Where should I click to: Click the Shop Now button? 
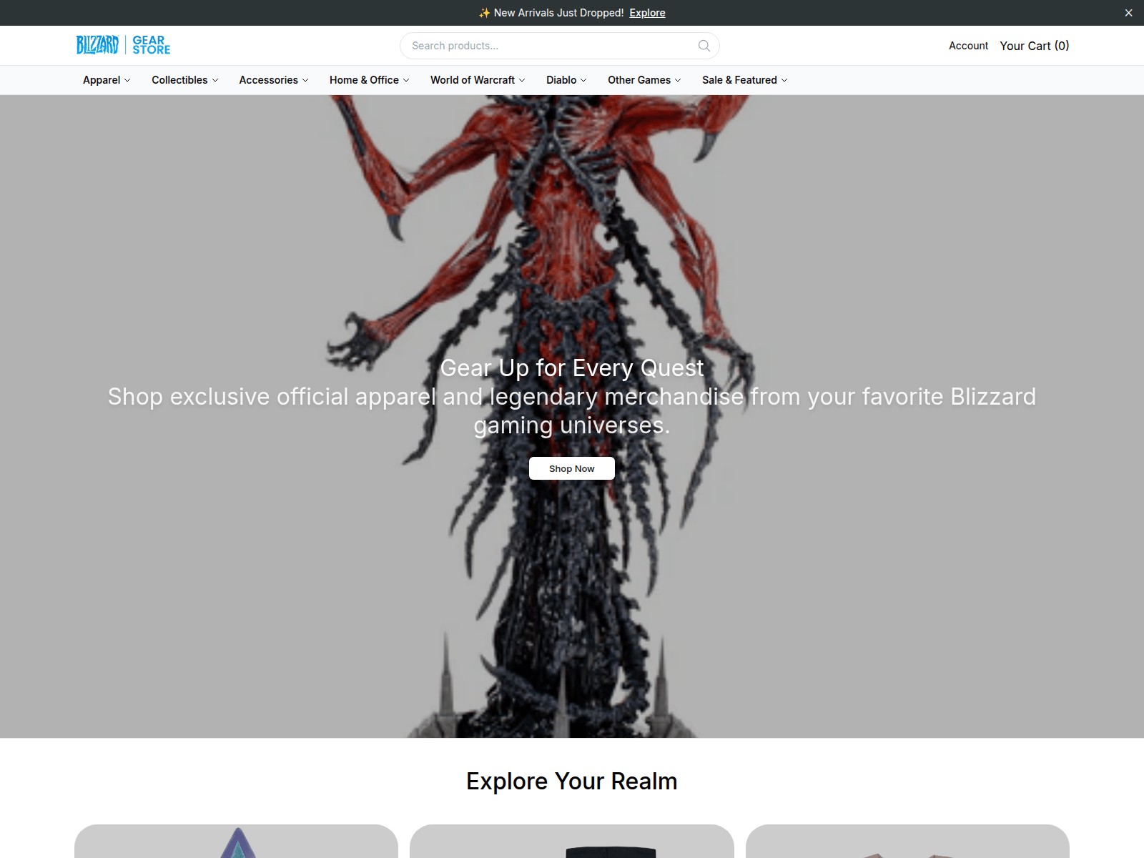coord(572,468)
